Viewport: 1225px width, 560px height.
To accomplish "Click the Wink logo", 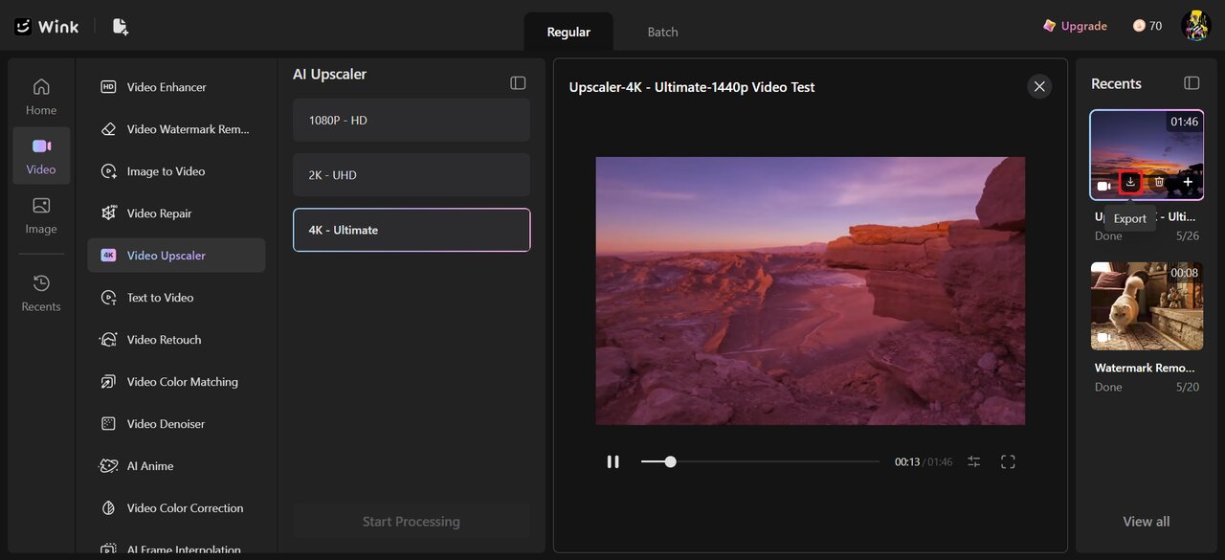I will (47, 27).
